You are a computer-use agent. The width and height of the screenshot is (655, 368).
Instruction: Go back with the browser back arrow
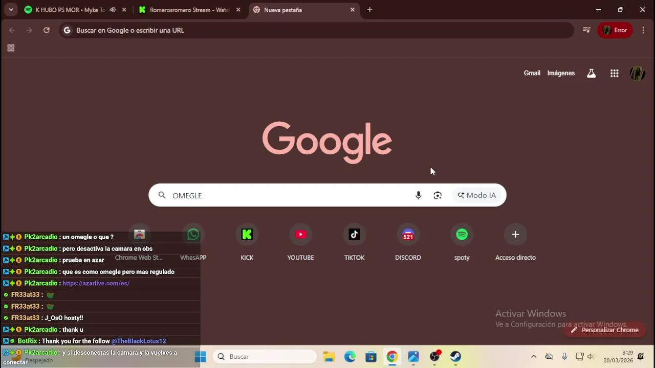click(x=12, y=30)
